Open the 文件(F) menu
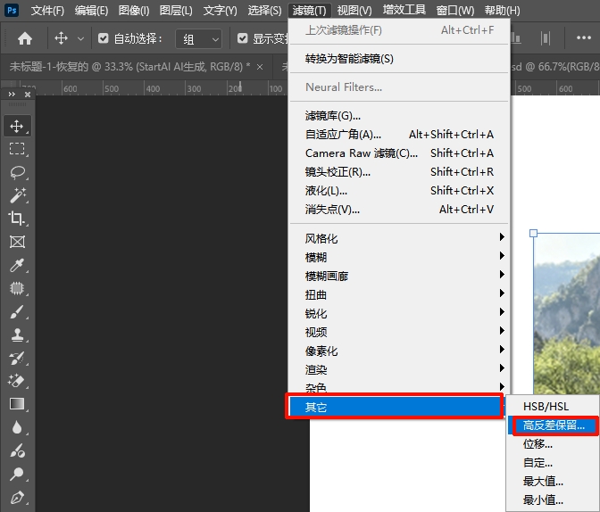The height and width of the screenshot is (512, 600). [x=47, y=11]
